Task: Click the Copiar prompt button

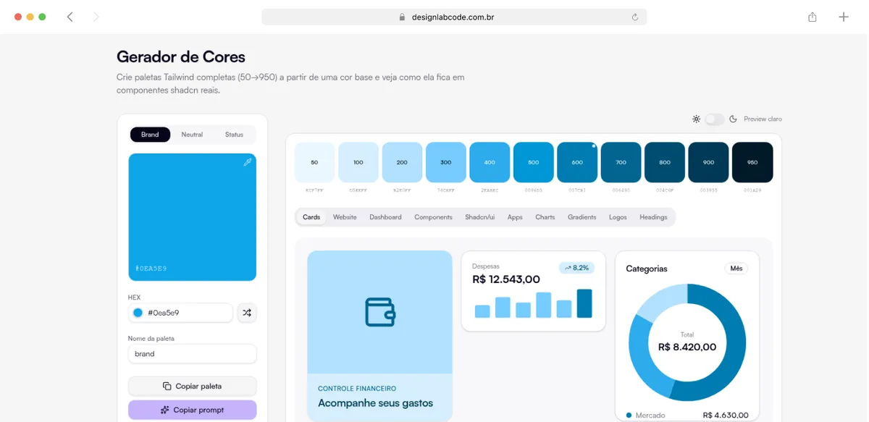Action: [192, 410]
